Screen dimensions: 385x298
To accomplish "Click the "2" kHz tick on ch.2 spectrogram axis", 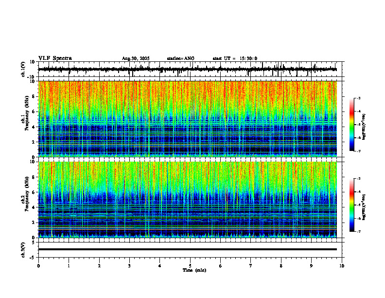I will (x=34, y=223).
